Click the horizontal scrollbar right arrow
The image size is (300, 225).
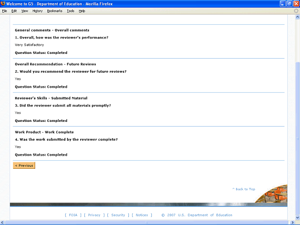pos(292,223)
